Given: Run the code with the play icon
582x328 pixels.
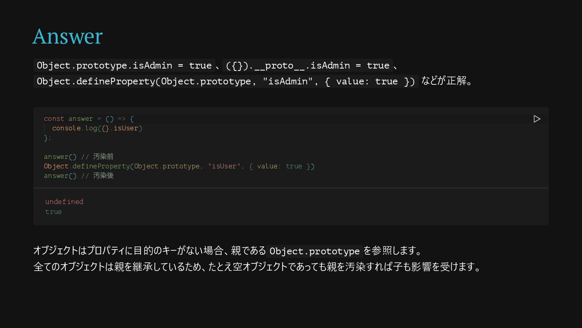Looking at the screenshot, I should tap(536, 119).
